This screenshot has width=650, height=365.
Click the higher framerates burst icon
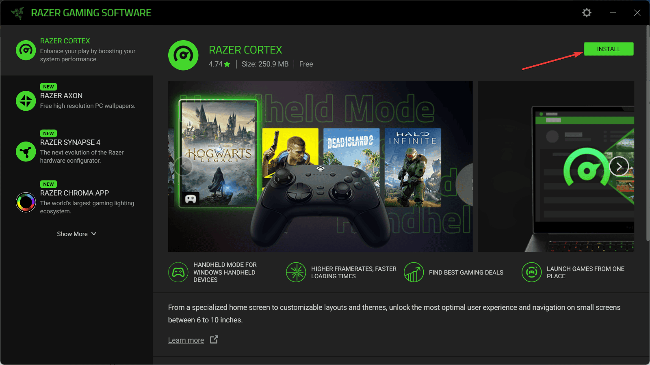click(296, 272)
